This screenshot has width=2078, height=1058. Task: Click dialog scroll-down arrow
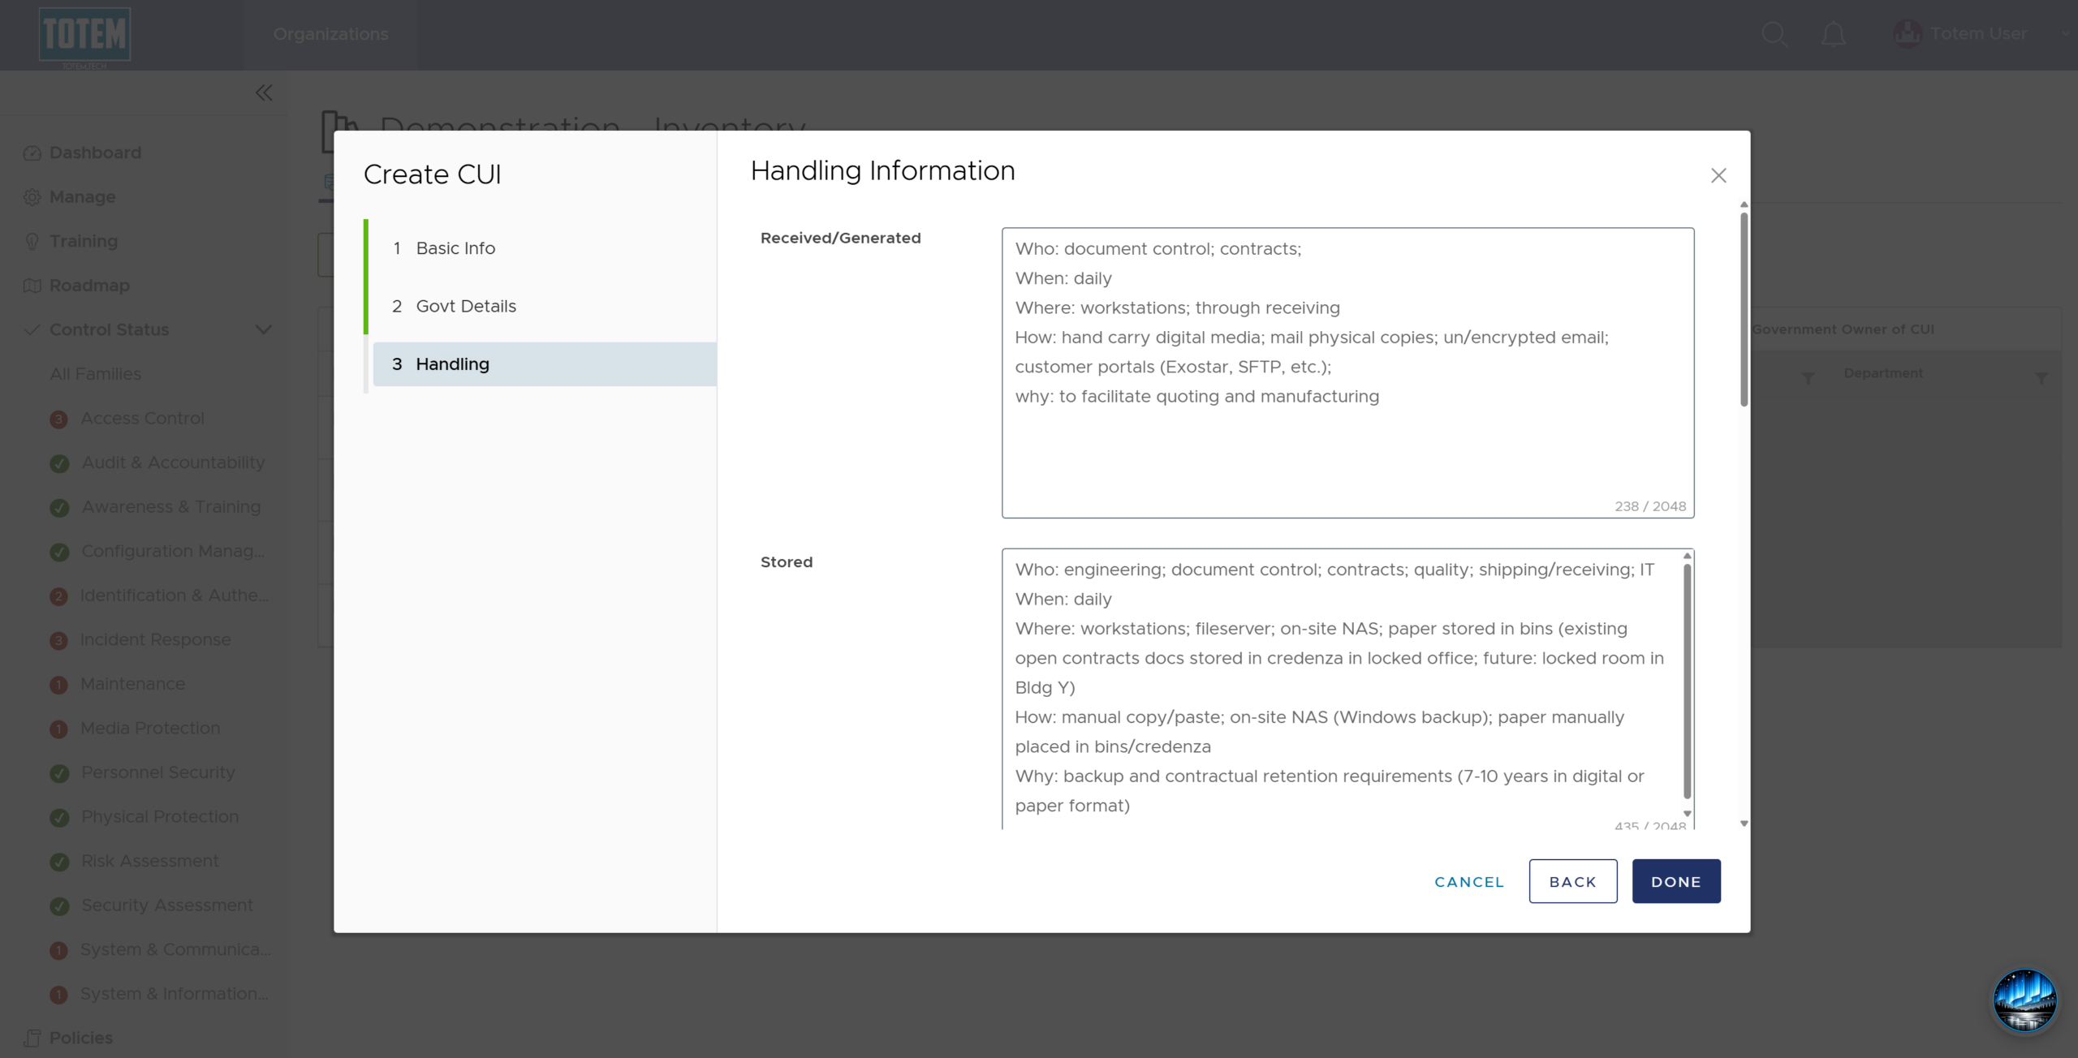tap(1744, 824)
